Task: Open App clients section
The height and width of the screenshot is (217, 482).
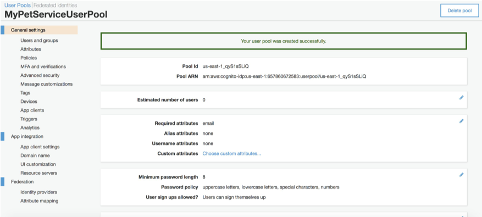Action: (x=32, y=110)
